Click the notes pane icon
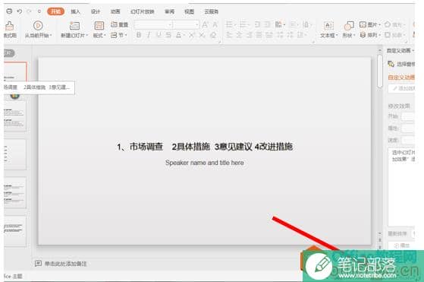 point(38,263)
